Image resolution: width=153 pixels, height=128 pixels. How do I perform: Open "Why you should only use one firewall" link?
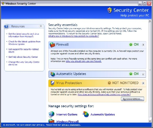point(84,61)
